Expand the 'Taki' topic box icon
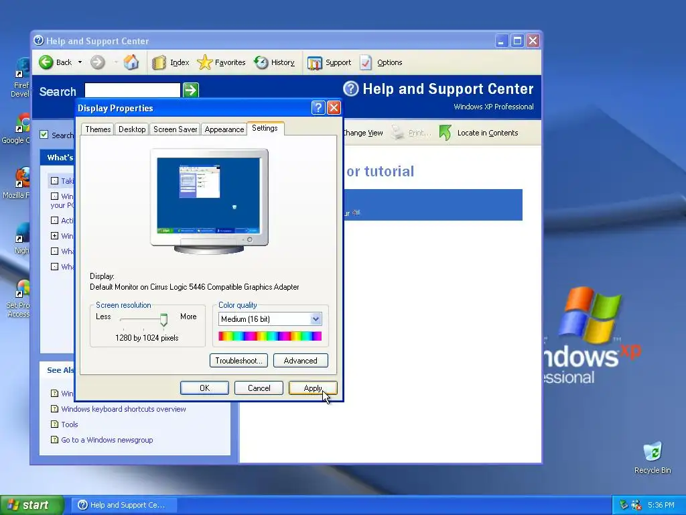Screen dimensions: 686x515 [54, 180]
